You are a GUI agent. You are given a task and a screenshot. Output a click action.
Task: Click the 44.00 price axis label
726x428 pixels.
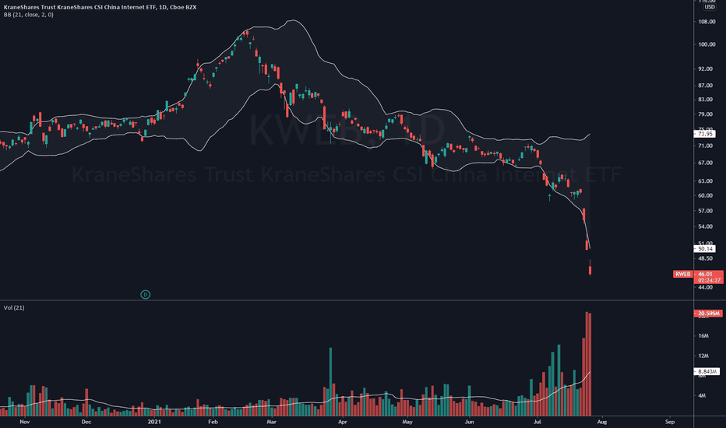[x=706, y=287]
